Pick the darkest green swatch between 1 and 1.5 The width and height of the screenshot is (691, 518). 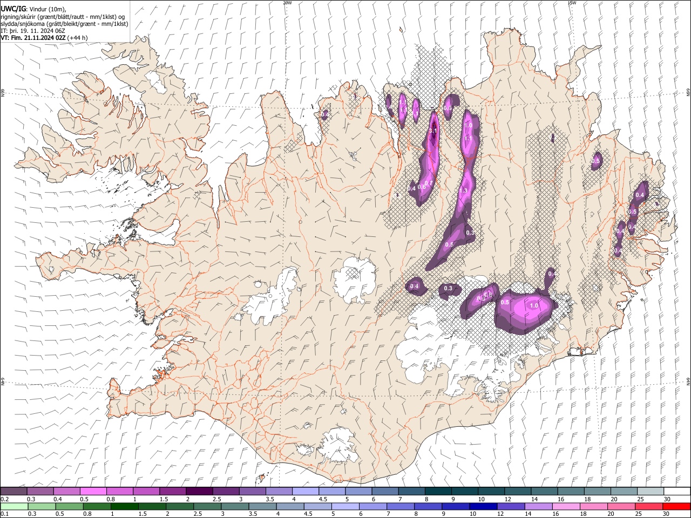(x=124, y=506)
